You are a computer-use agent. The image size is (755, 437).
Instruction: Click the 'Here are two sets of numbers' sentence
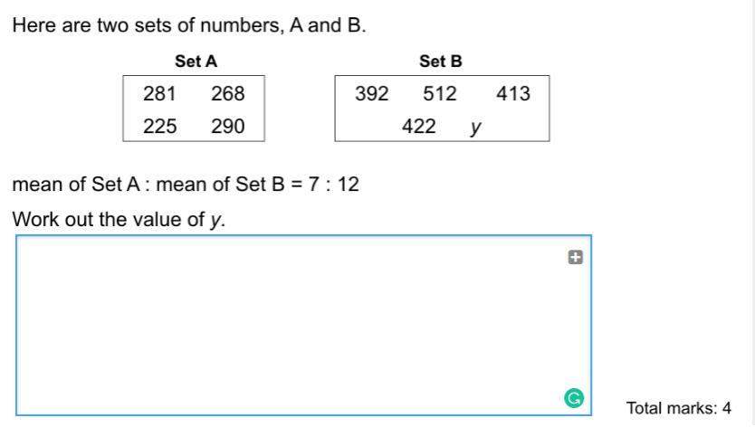click(189, 25)
